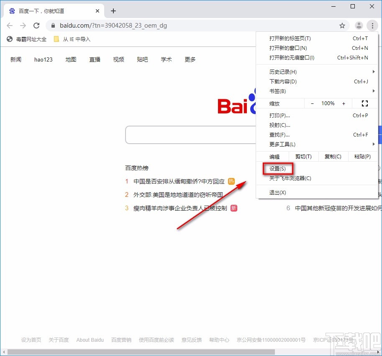Image resolution: width=382 pixels, height=356 pixels.
Task: Click the 百度热榜 heading
Action: (x=137, y=168)
